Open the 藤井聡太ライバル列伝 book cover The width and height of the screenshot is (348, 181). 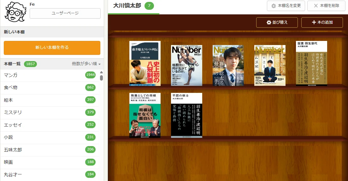pos(145,63)
